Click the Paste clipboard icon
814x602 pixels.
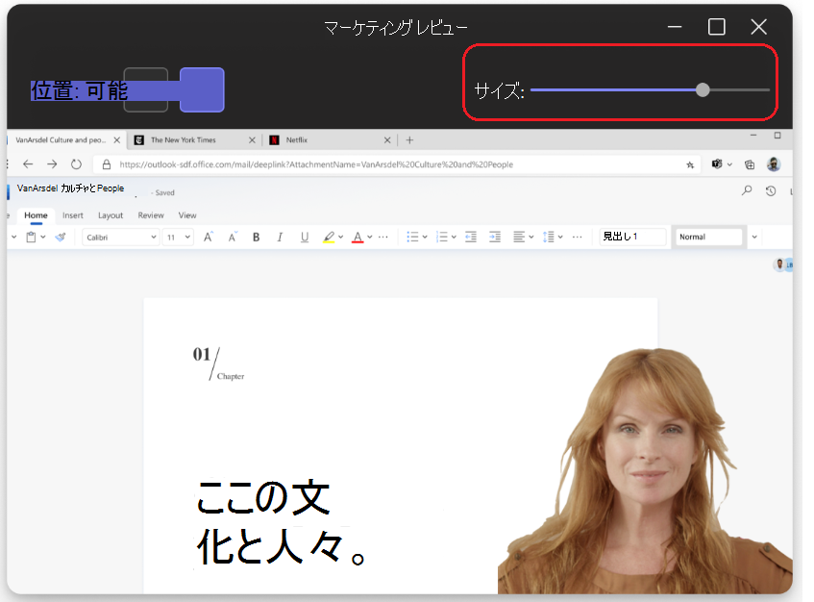click(x=31, y=237)
